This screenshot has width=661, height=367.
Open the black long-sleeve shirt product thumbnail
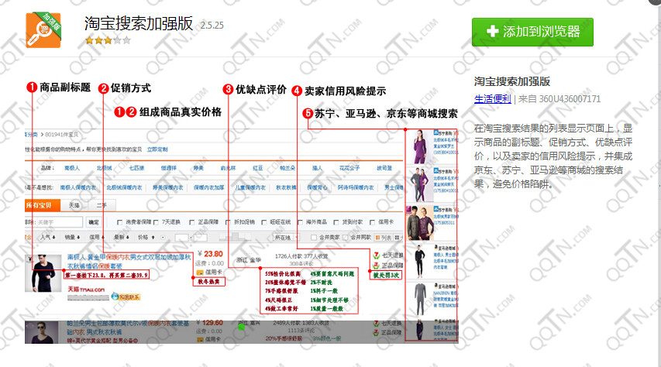pos(43,273)
